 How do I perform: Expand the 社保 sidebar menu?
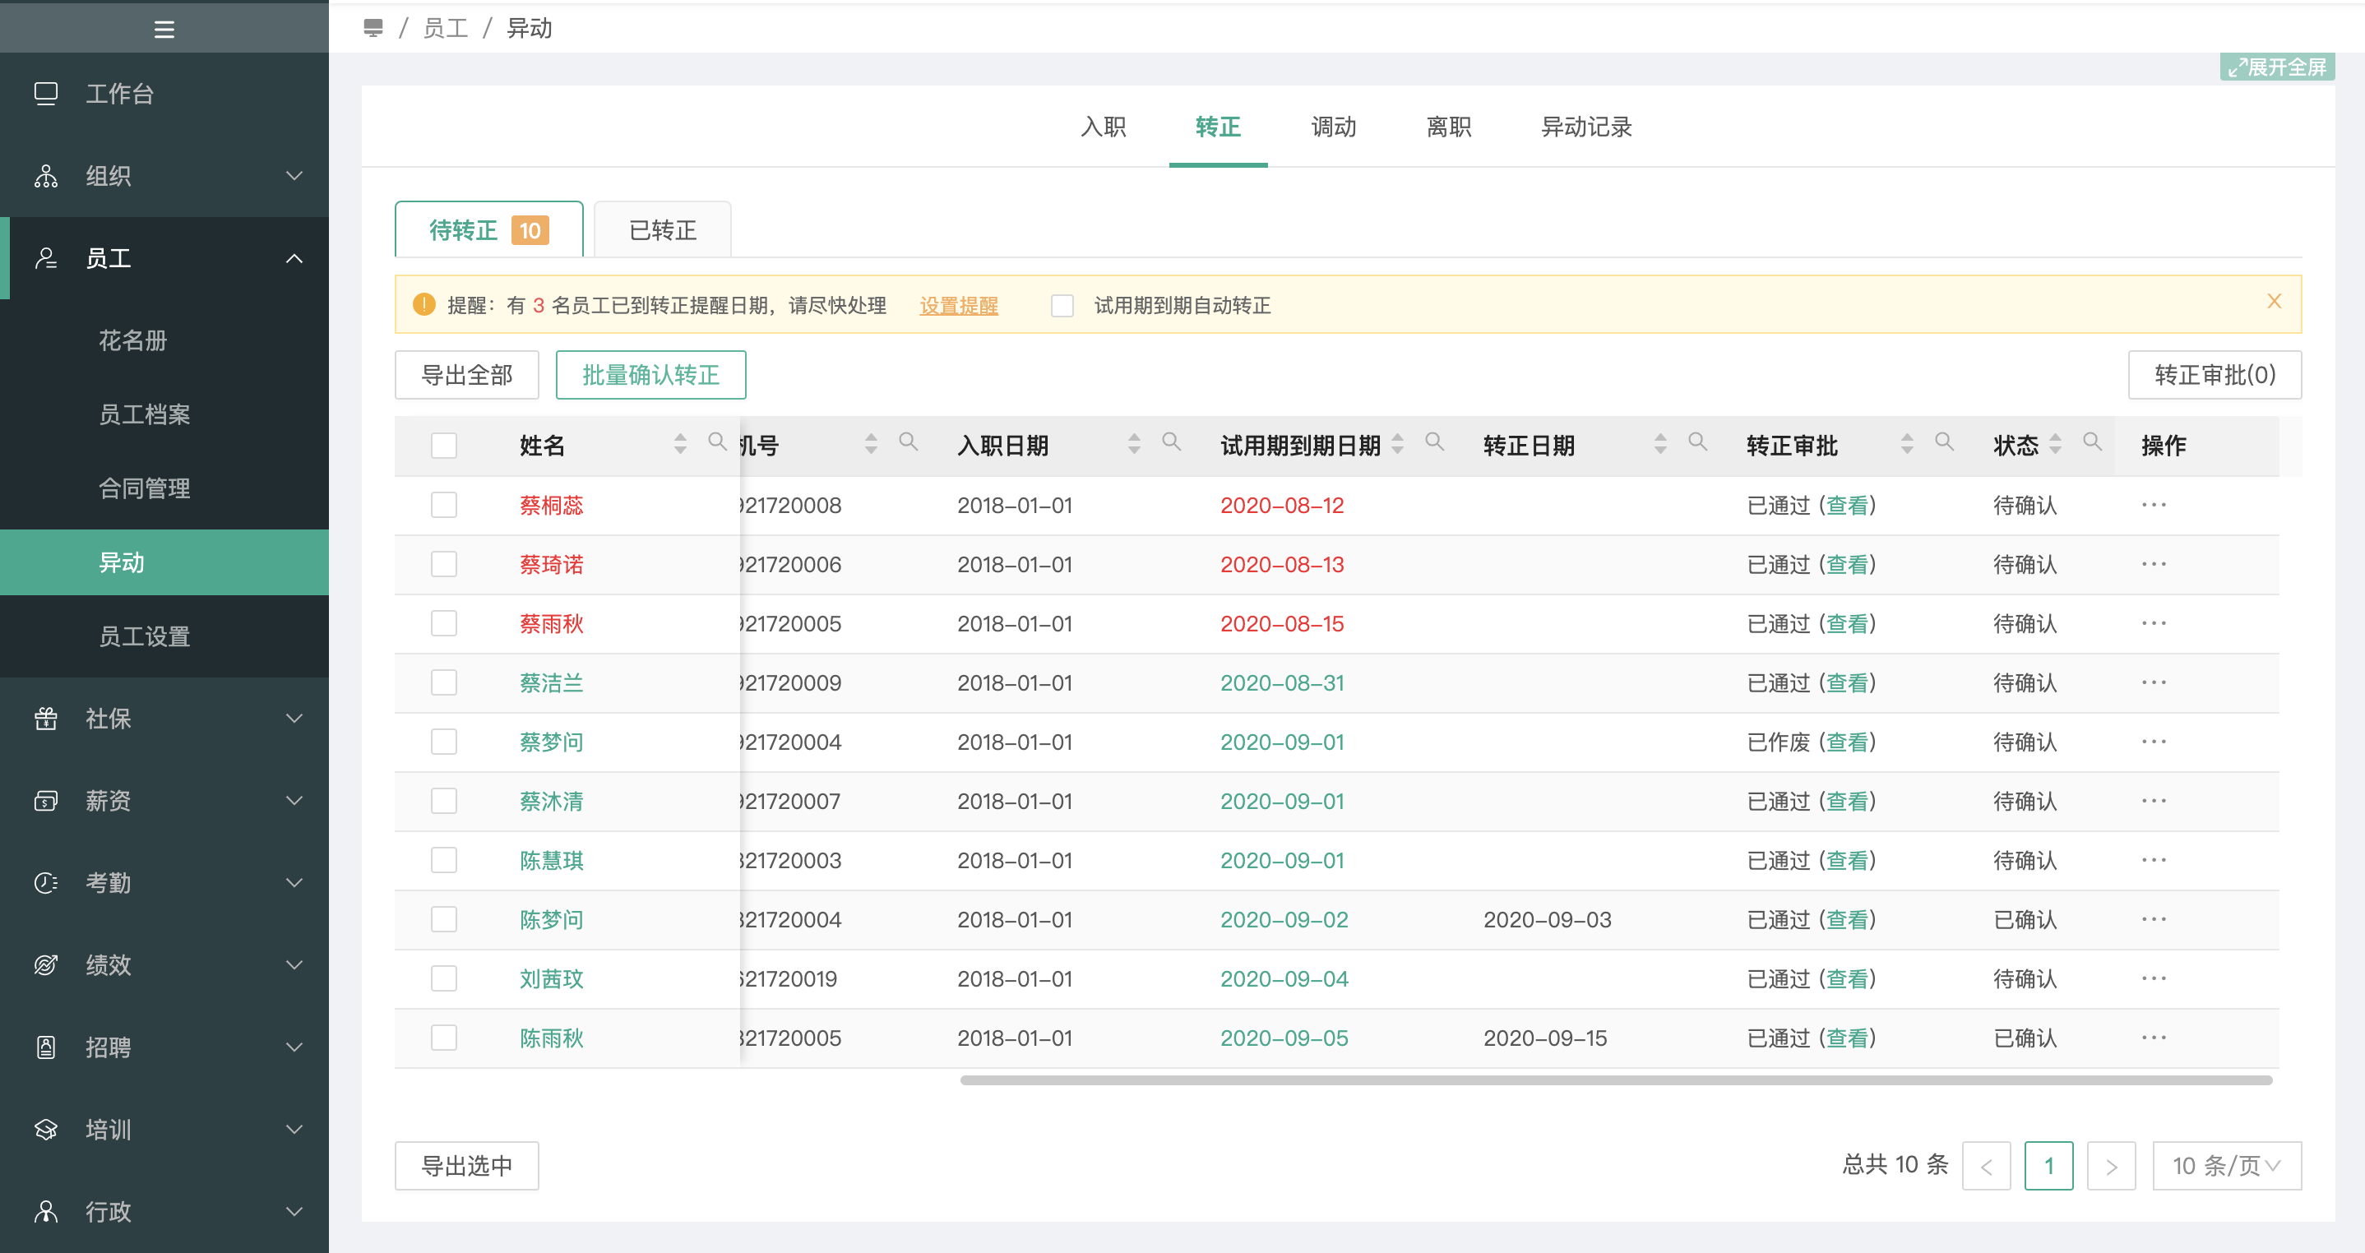pyautogui.click(x=294, y=719)
